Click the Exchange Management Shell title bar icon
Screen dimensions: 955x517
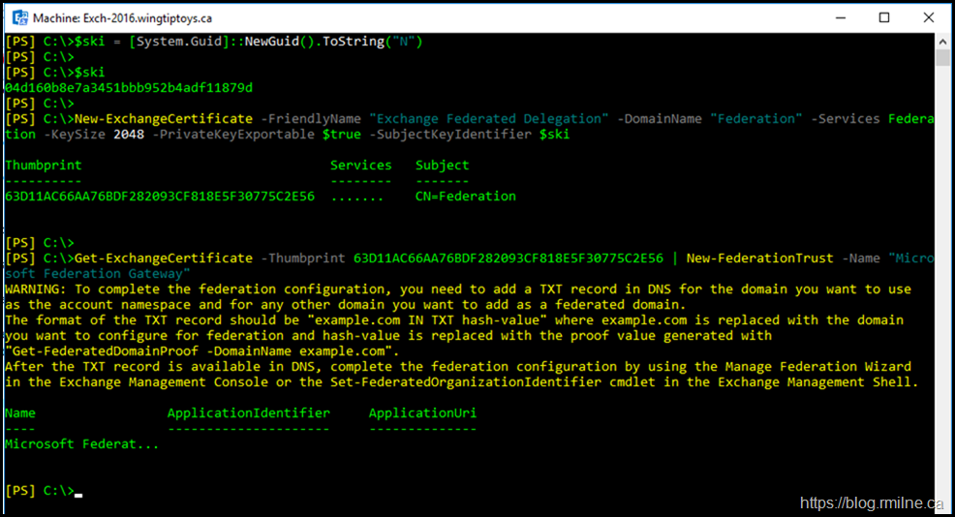[18, 17]
